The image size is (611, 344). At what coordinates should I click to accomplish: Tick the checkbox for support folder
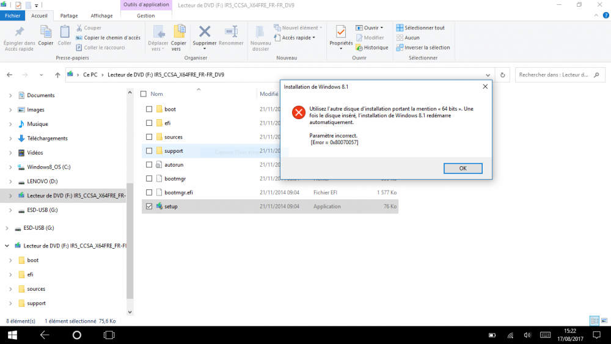149,151
